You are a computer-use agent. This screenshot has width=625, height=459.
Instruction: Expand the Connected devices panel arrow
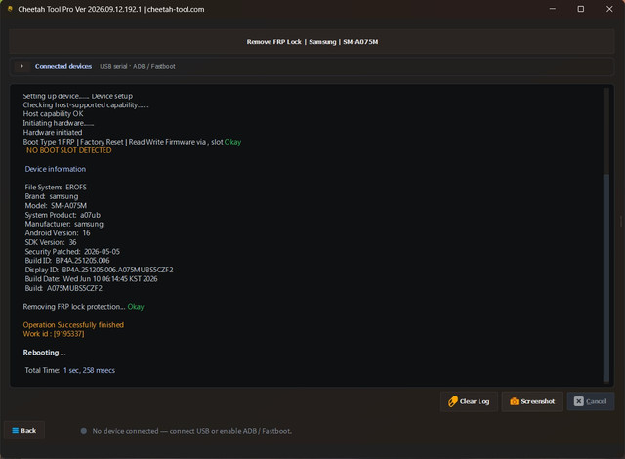point(21,66)
